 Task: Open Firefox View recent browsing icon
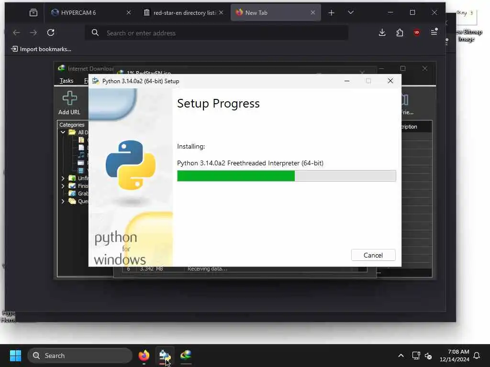pyautogui.click(x=33, y=12)
